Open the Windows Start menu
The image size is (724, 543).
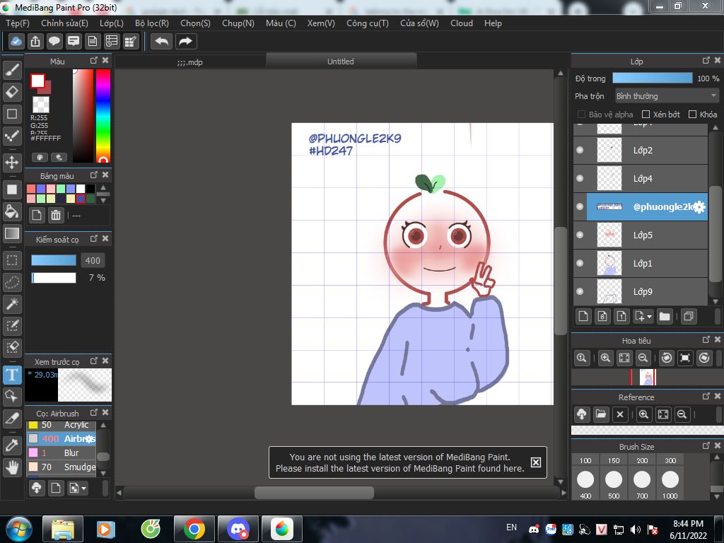(x=19, y=529)
